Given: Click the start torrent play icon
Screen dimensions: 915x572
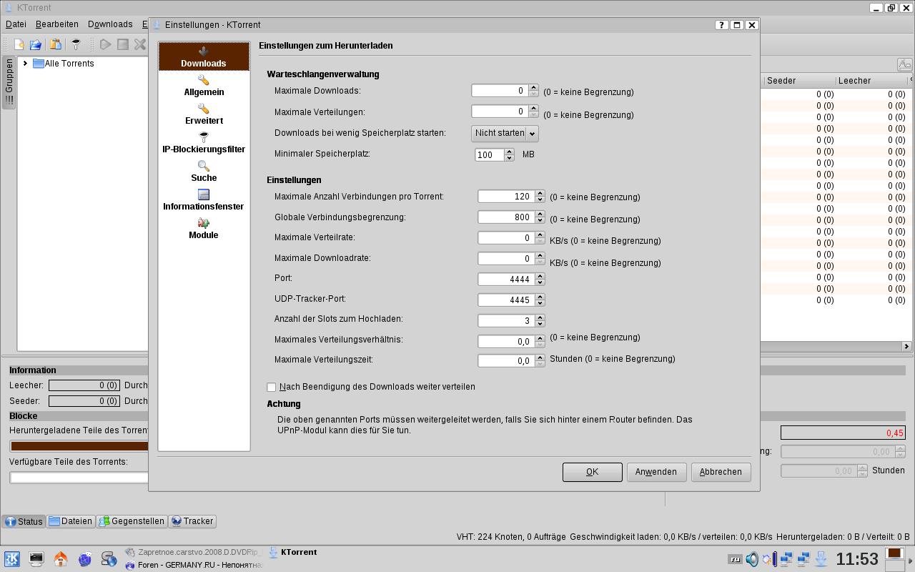Looking at the screenshot, I should click(105, 44).
